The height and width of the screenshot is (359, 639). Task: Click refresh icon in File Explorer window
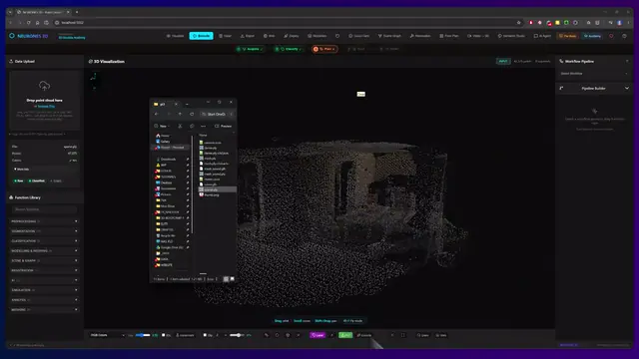[x=192, y=114]
